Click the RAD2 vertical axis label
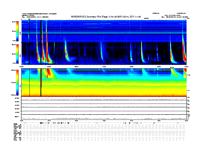Screen dimensions: 201x155 [20, 33]
